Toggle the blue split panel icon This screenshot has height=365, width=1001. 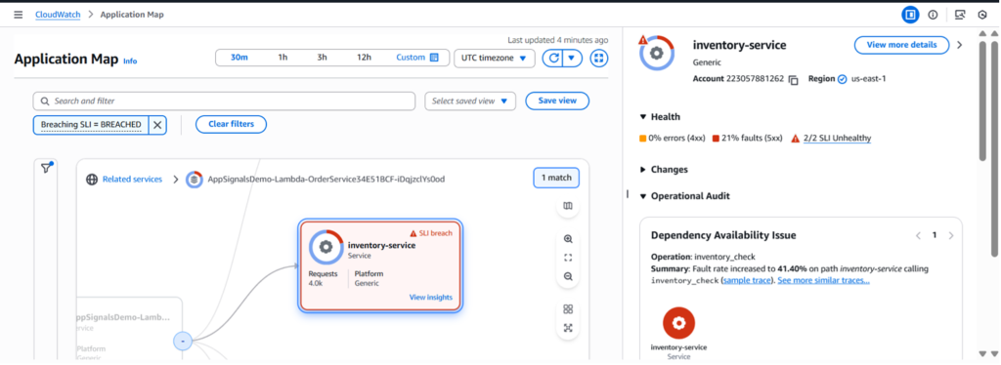coord(910,15)
